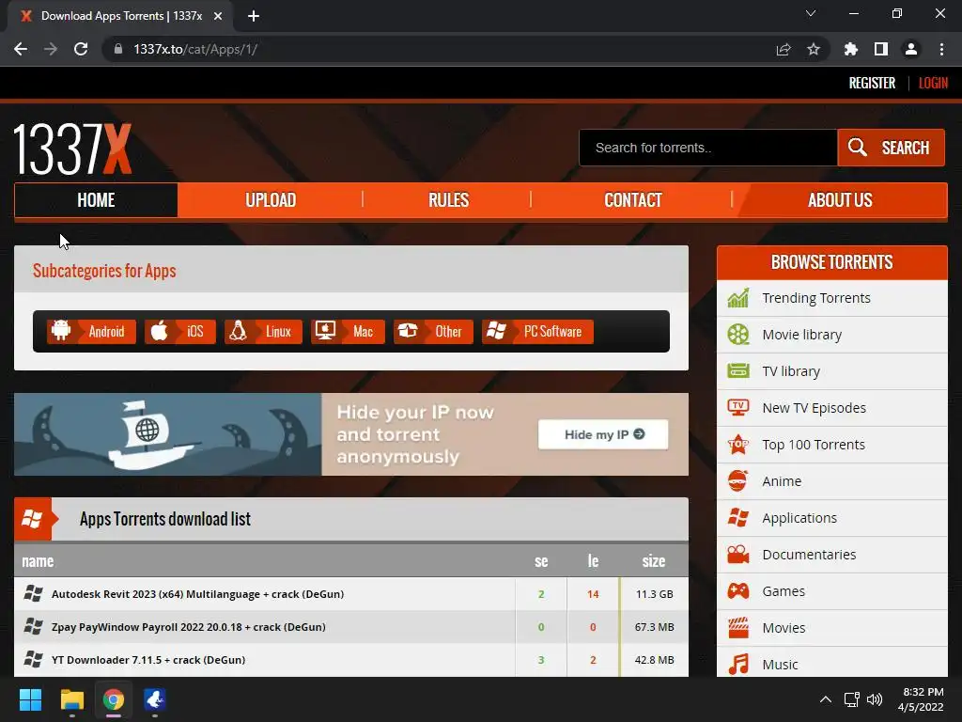This screenshot has width=962, height=722.
Task: Click the share page icon in address bar
Action: (784, 49)
